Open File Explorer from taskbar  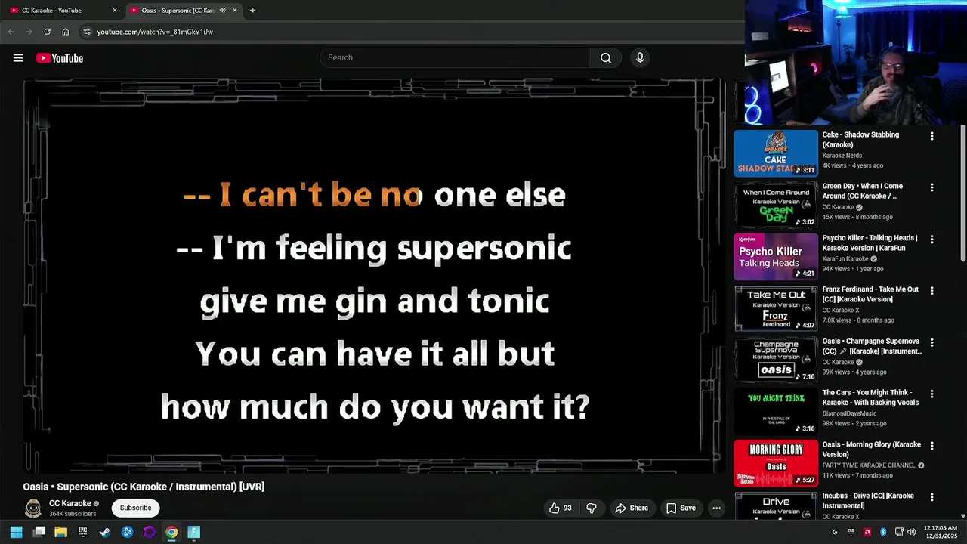[x=60, y=532]
